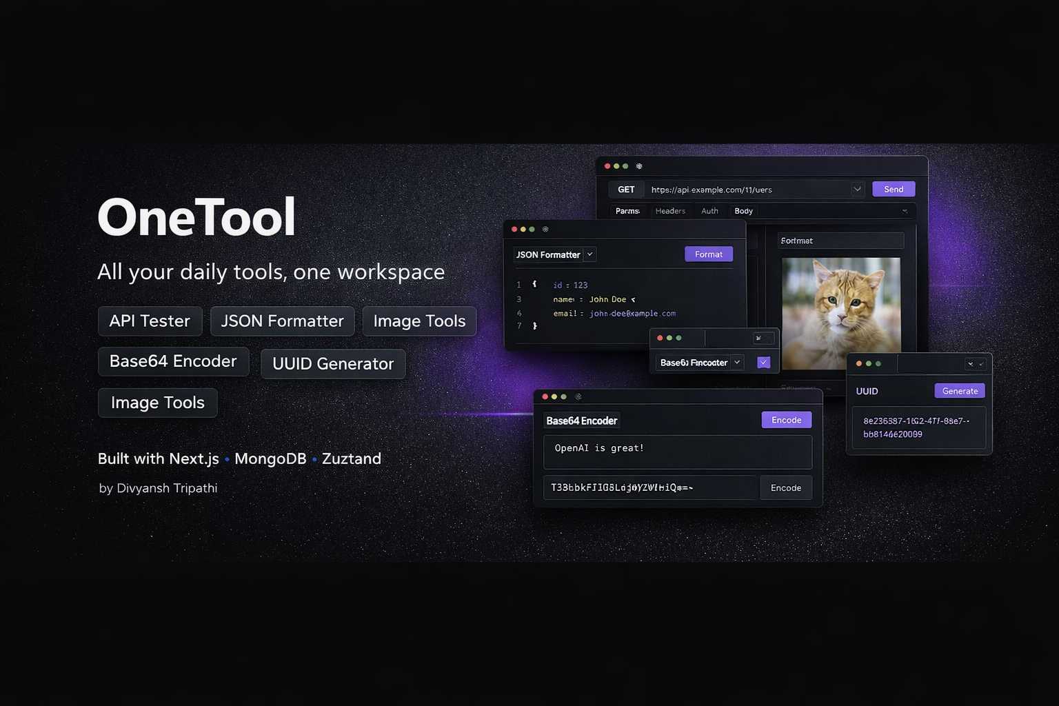Switch to the Parms tab
This screenshot has width=1059, height=706.
point(627,211)
